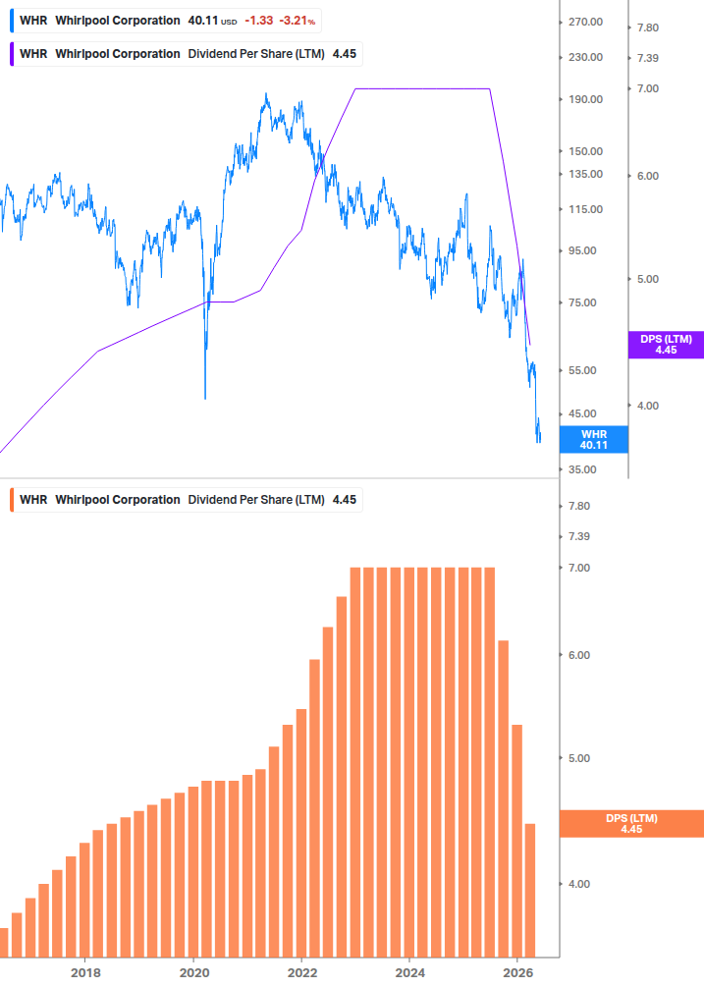Click the 2026 label on time axis
Image resolution: width=704 pixels, height=987 pixels.
pos(518,973)
